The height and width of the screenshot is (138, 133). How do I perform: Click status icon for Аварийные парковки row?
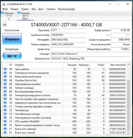point(5,103)
